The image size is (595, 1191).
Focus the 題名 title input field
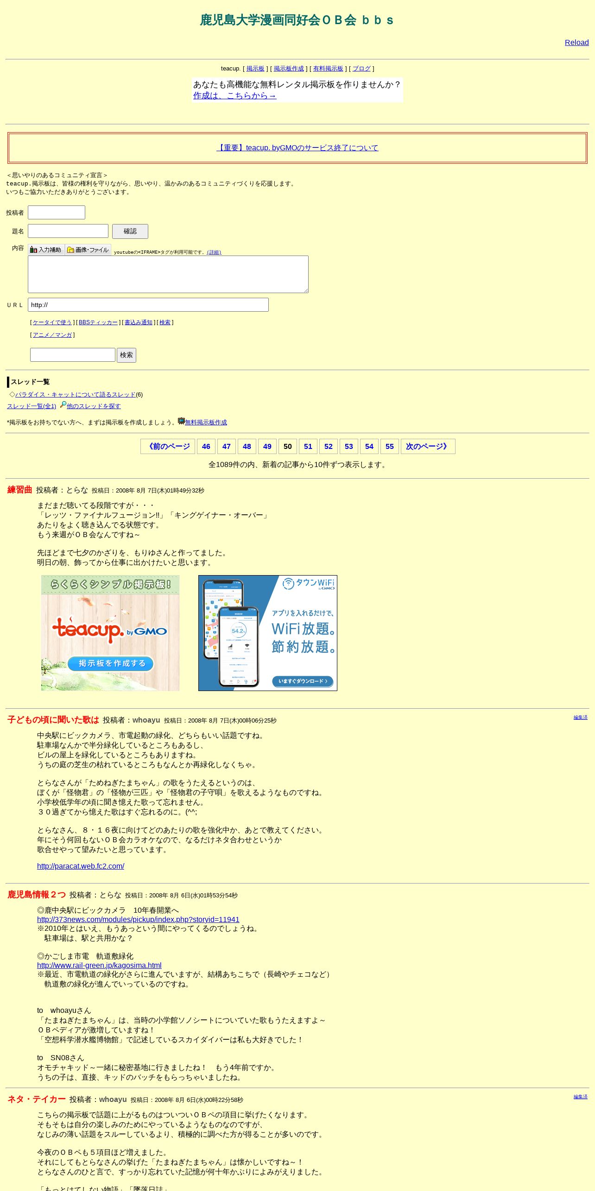pos(68,231)
